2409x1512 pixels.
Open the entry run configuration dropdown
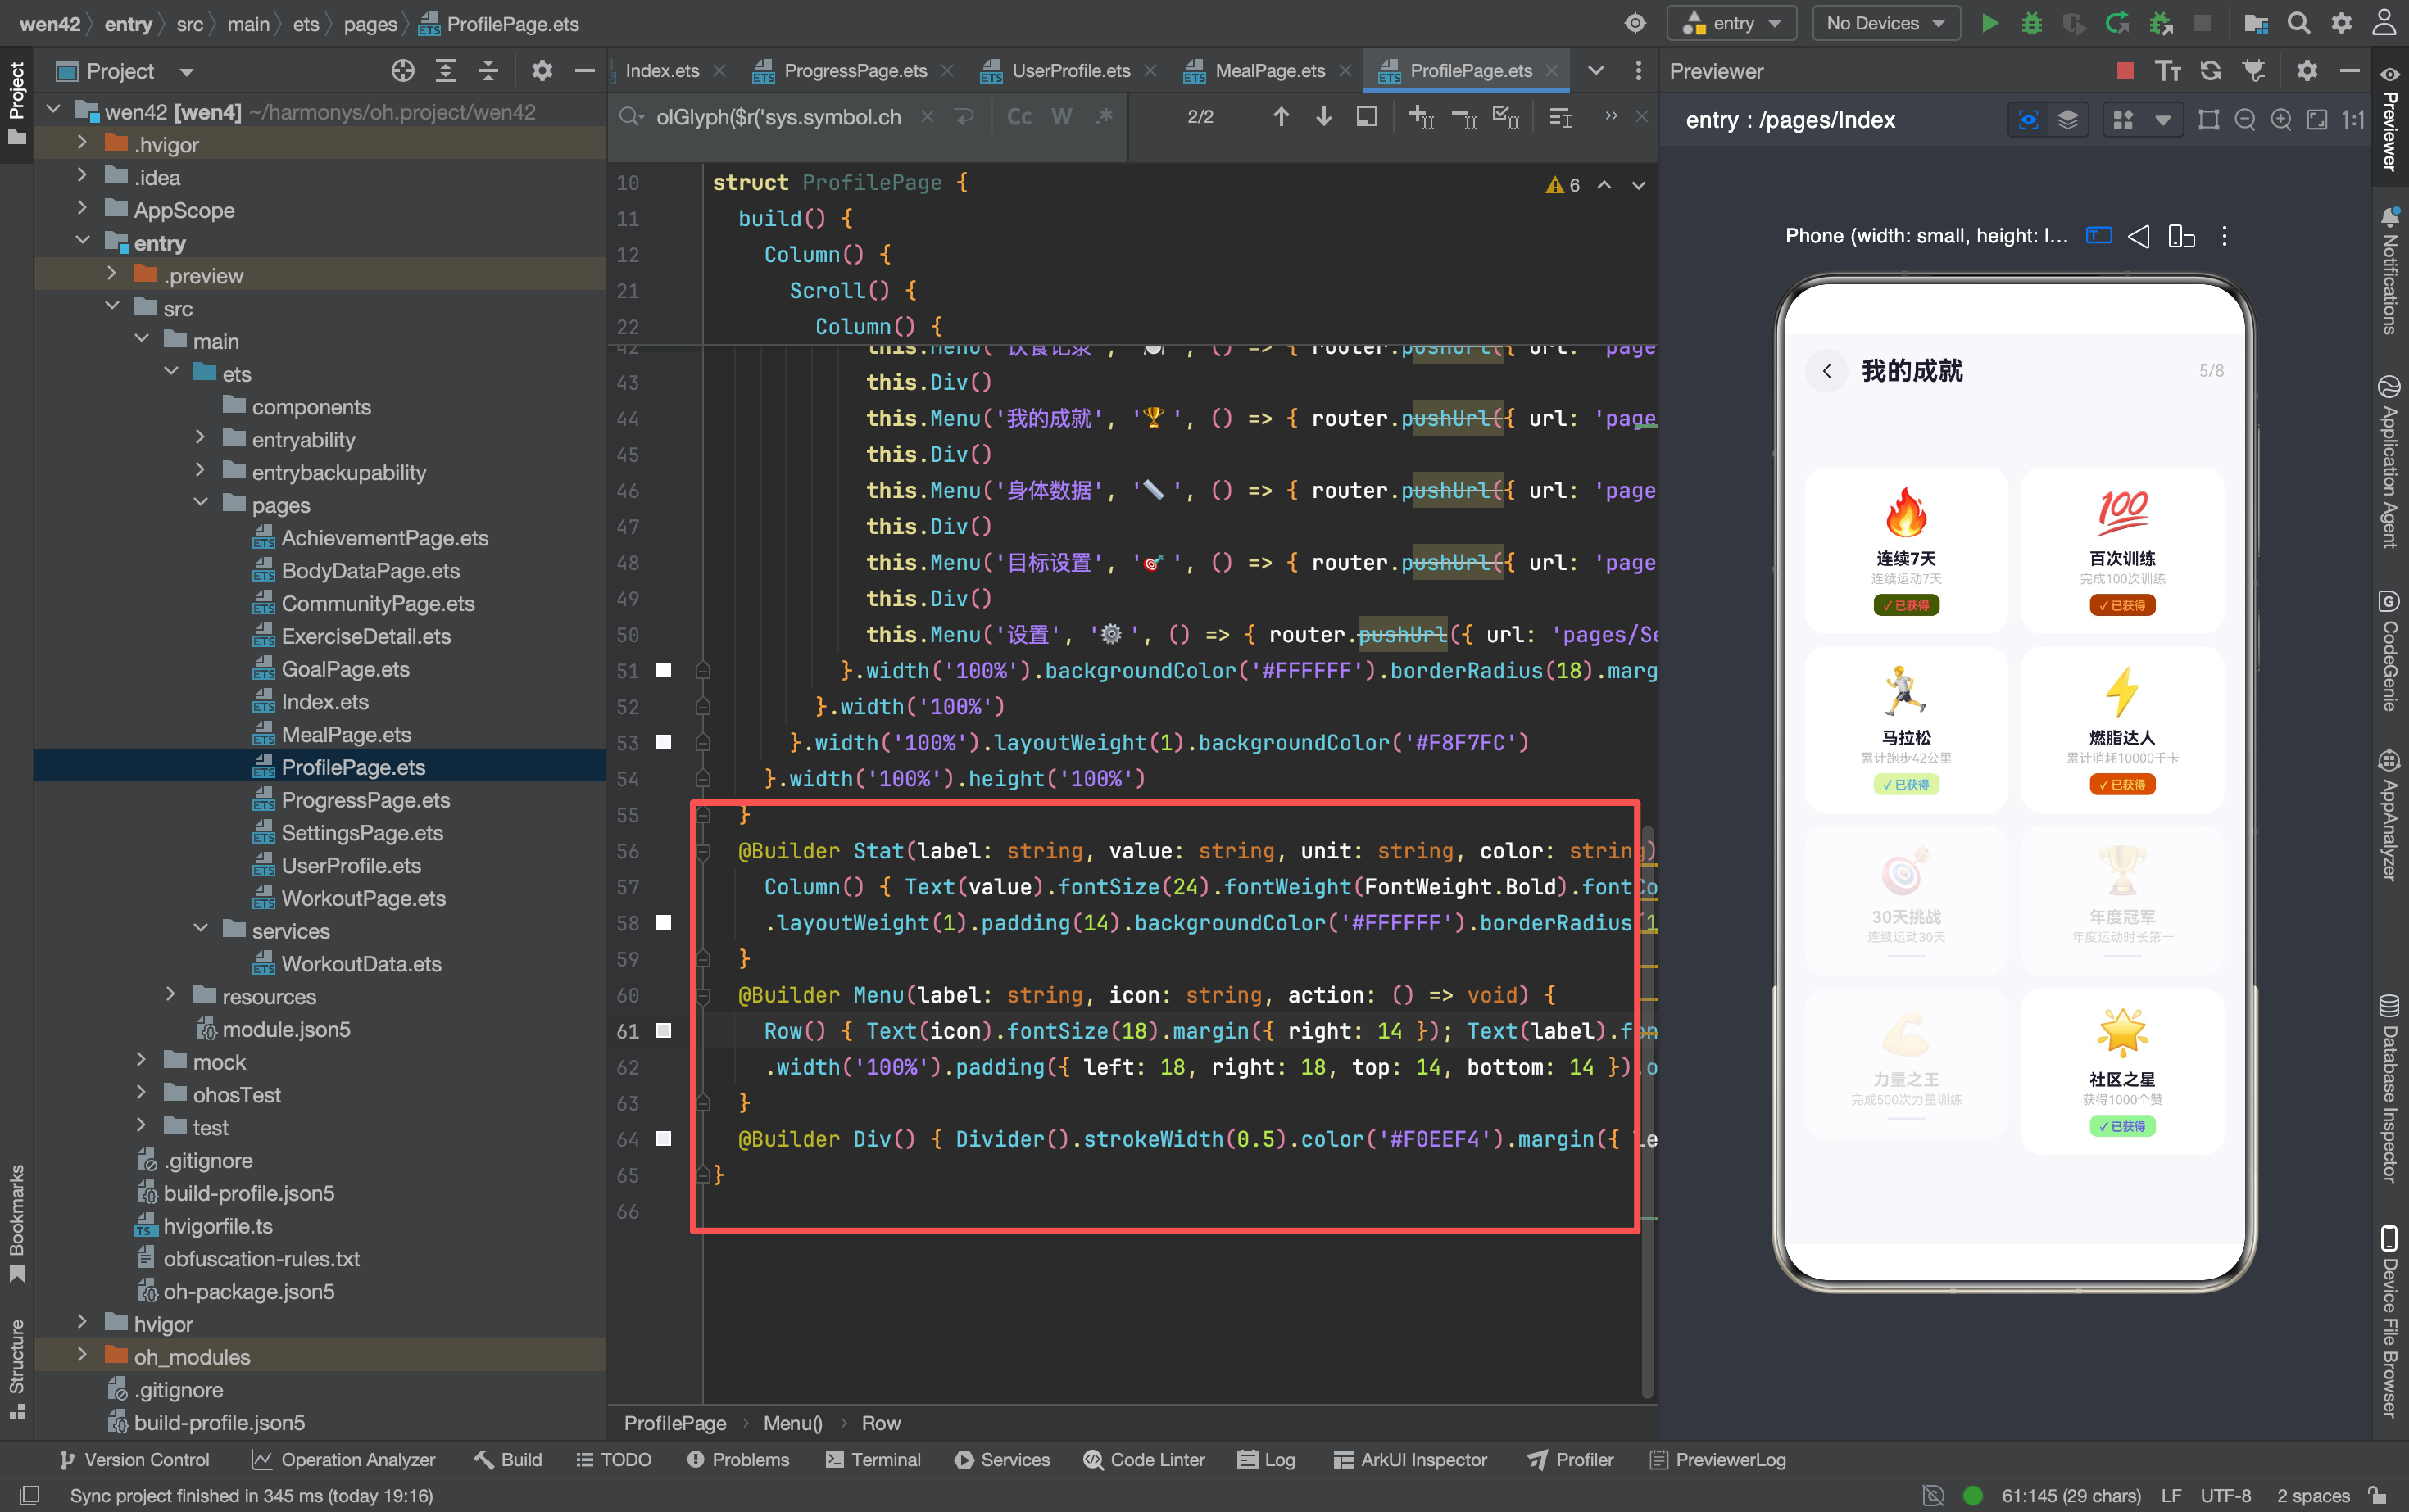click(1733, 23)
